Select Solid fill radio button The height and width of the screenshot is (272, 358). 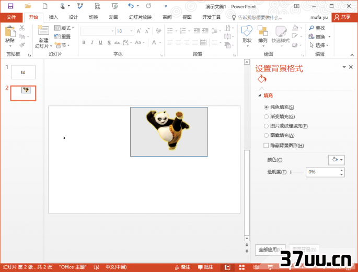(x=266, y=107)
